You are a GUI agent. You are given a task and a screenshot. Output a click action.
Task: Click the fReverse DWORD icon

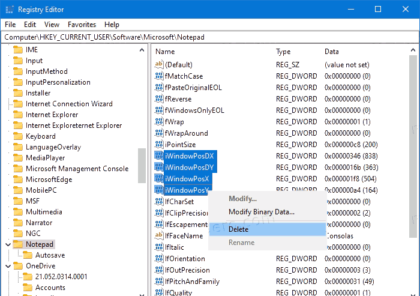click(158, 98)
